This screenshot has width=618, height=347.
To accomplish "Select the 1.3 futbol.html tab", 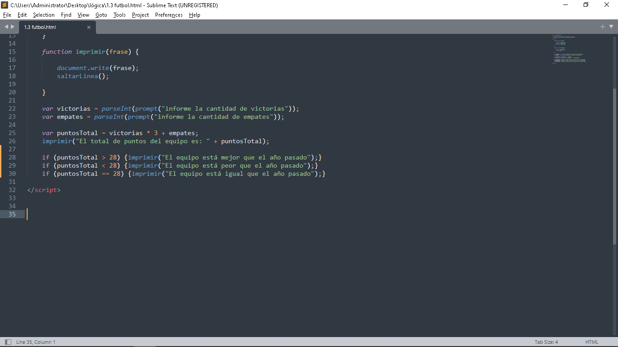I will (x=57, y=27).
